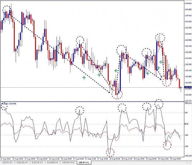Click the 17 Aug 19:00 time axis label
This screenshot has width=192, height=165.
[103, 159]
